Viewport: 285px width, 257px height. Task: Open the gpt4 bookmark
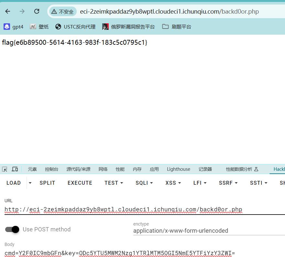pos(14,27)
